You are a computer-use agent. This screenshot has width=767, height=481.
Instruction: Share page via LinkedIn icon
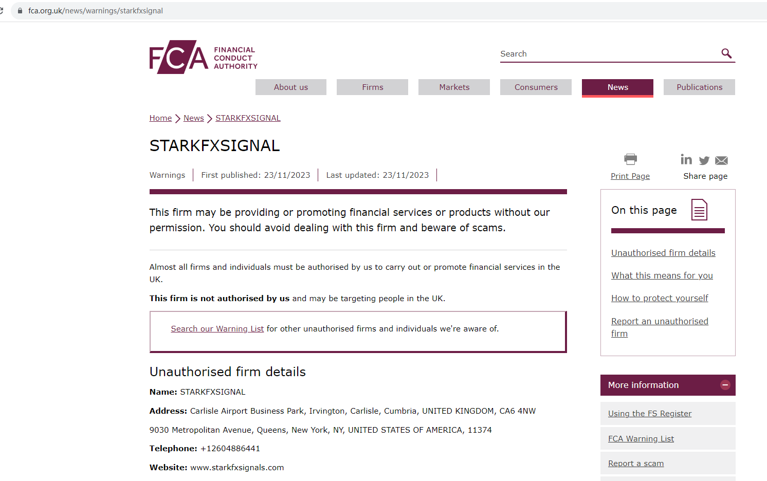(686, 160)
